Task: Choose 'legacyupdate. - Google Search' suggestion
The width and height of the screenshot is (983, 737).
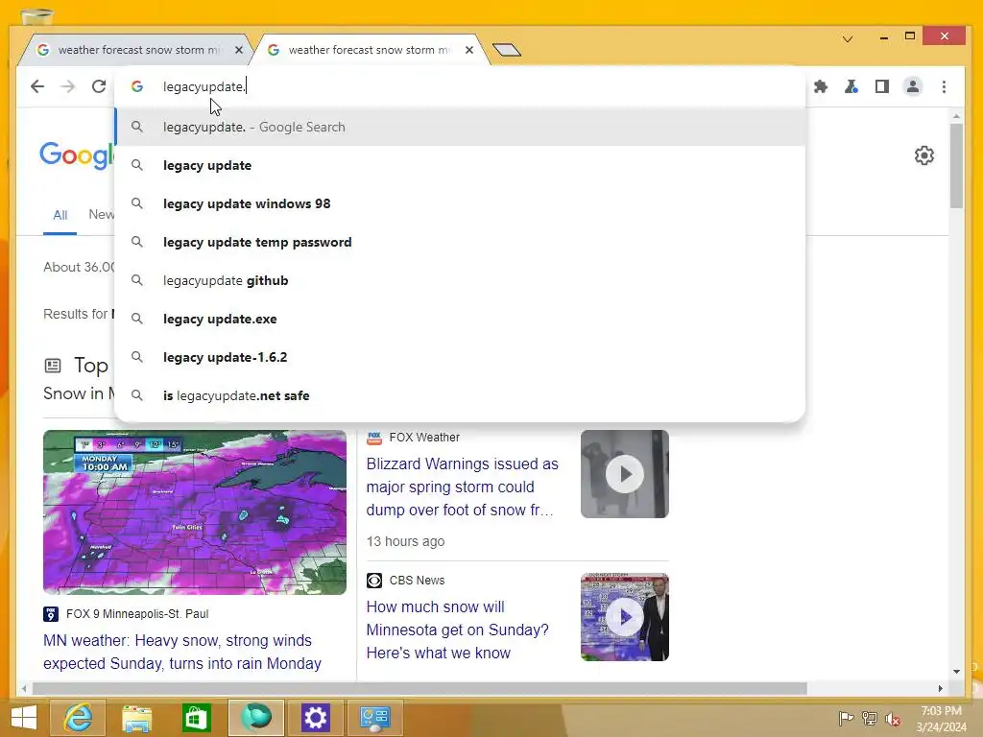Action: (460, 128)
